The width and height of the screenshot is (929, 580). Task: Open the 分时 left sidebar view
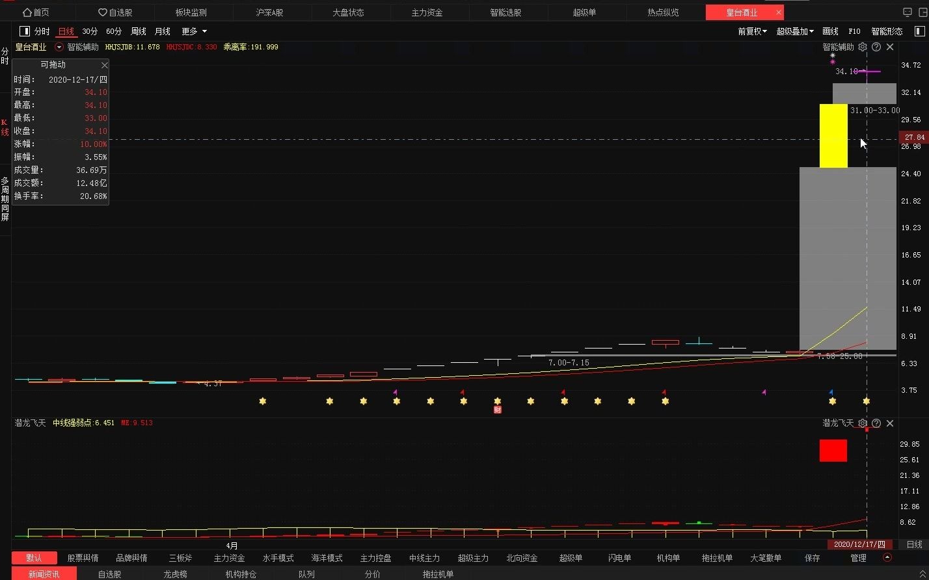pos(5,56)
